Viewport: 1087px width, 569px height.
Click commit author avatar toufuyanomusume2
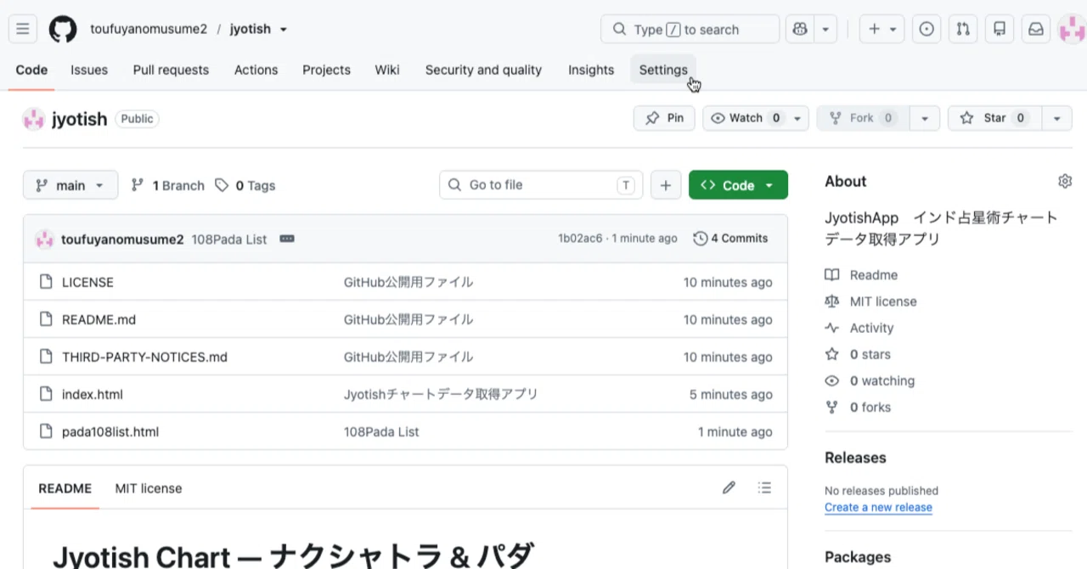[x=45, y=239]
